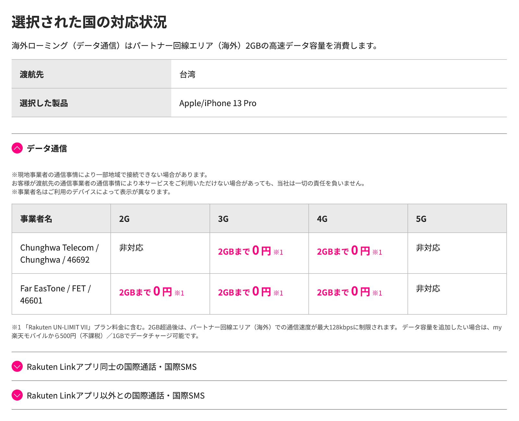519x421 pixels.
Task: Expand Rakuten Linkアプリ以外との国際通話・国際SMS chevron
Action: click(17, 395)
